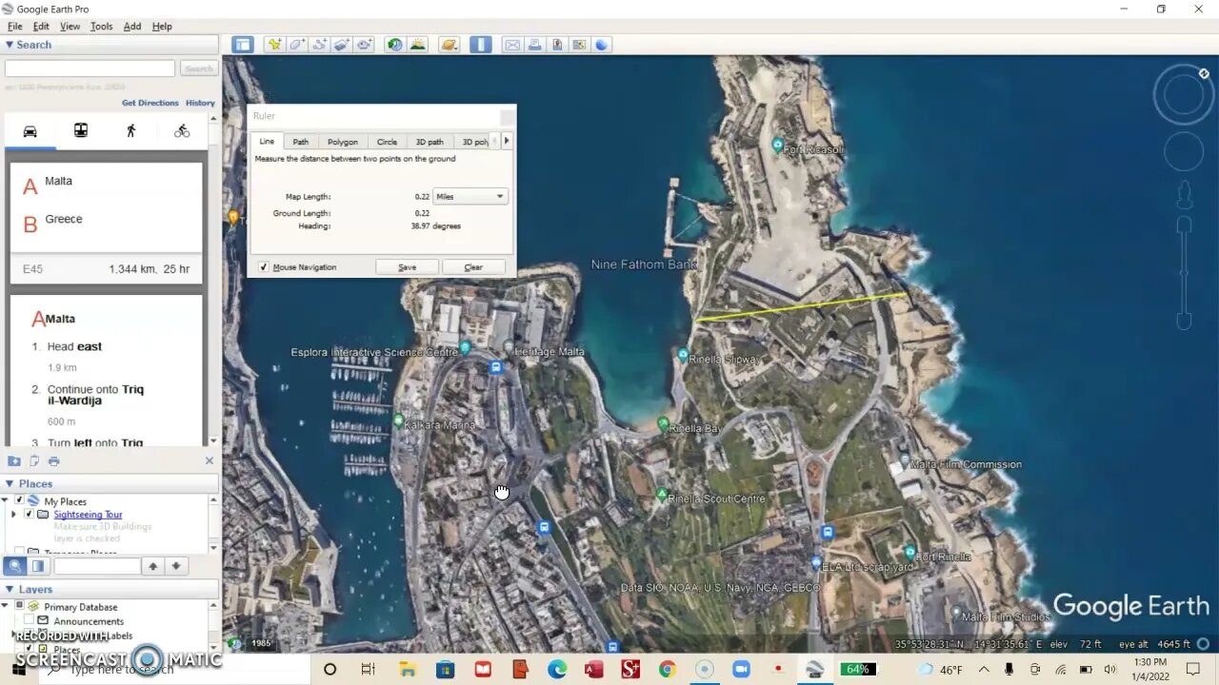The width and height of the screenshot is (1219, 685).
Task: Open the Miles unit dropdown
Action: [x=470, y=197]
